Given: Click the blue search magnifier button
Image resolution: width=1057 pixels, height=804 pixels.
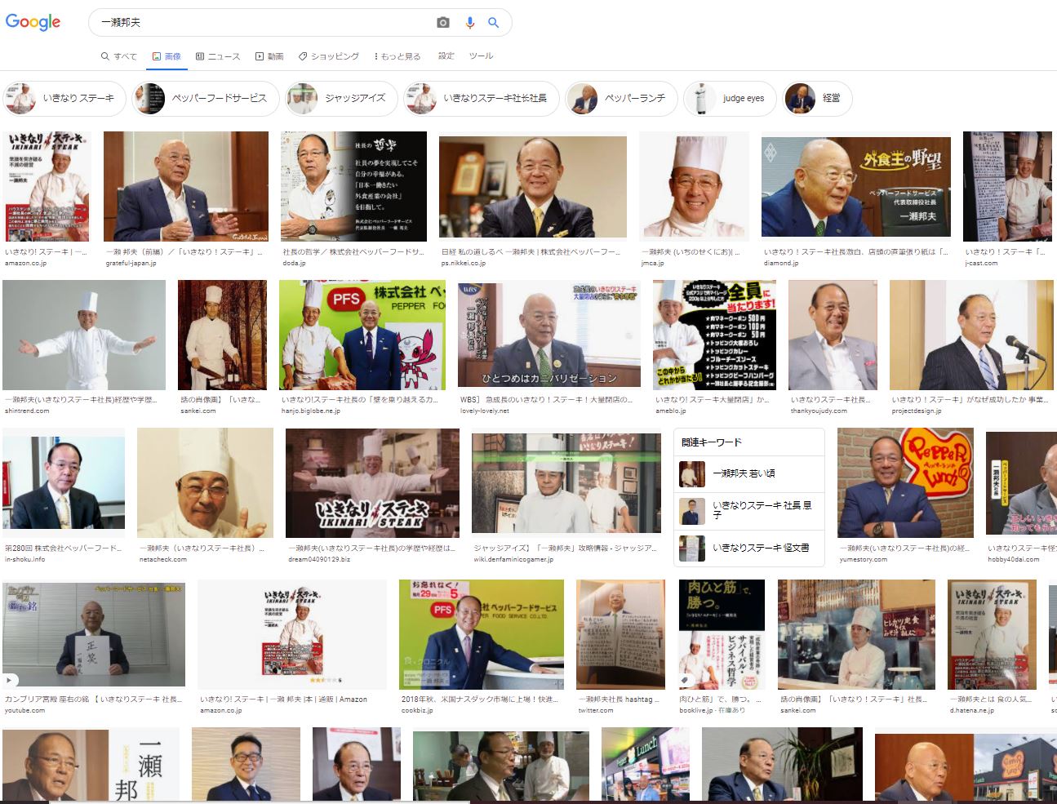Looking at the screenshot, I should [493, 23].
